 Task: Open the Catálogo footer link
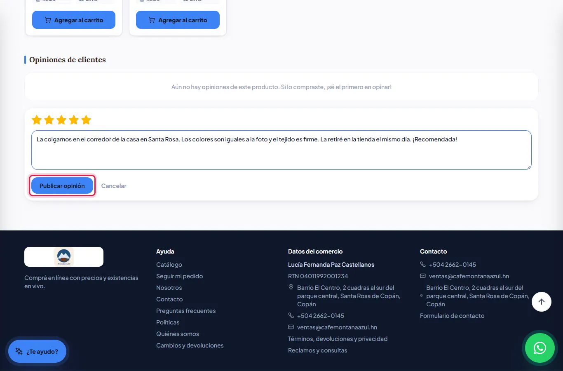pos(169,265)
